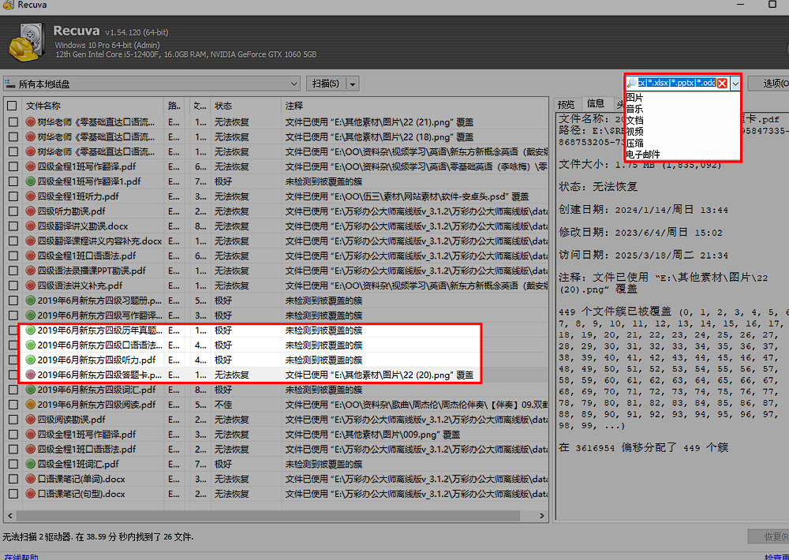Click the red dot of 2019年6月新东方四级答题卡
Viewport: 789px width, 560px height.
tap(30, 375)
